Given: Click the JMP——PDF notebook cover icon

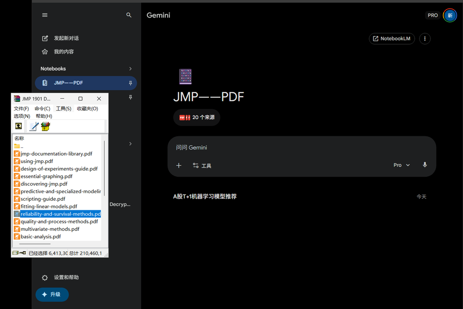Looking at the screenshot, I should click(186, 76).
